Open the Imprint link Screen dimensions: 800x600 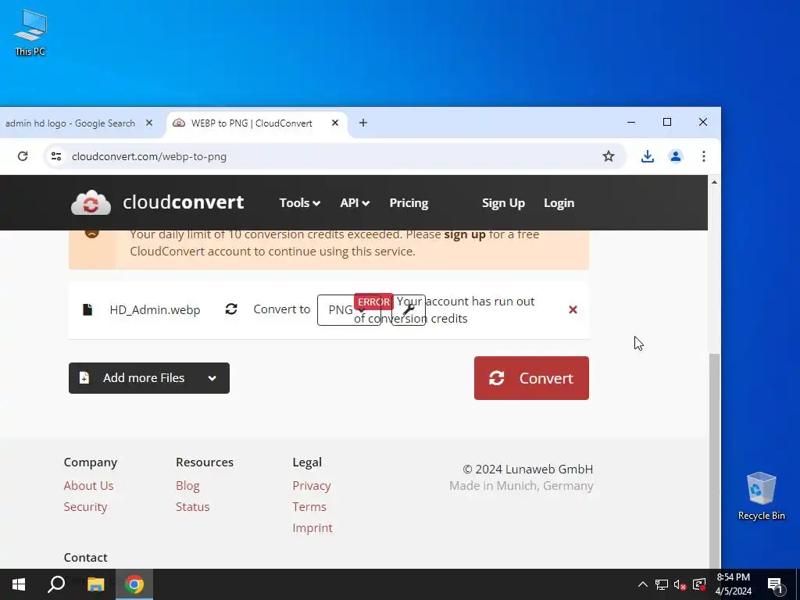(312, 528)
